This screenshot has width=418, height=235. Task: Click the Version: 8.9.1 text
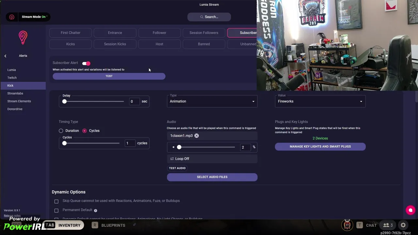(x=12, y=211)
